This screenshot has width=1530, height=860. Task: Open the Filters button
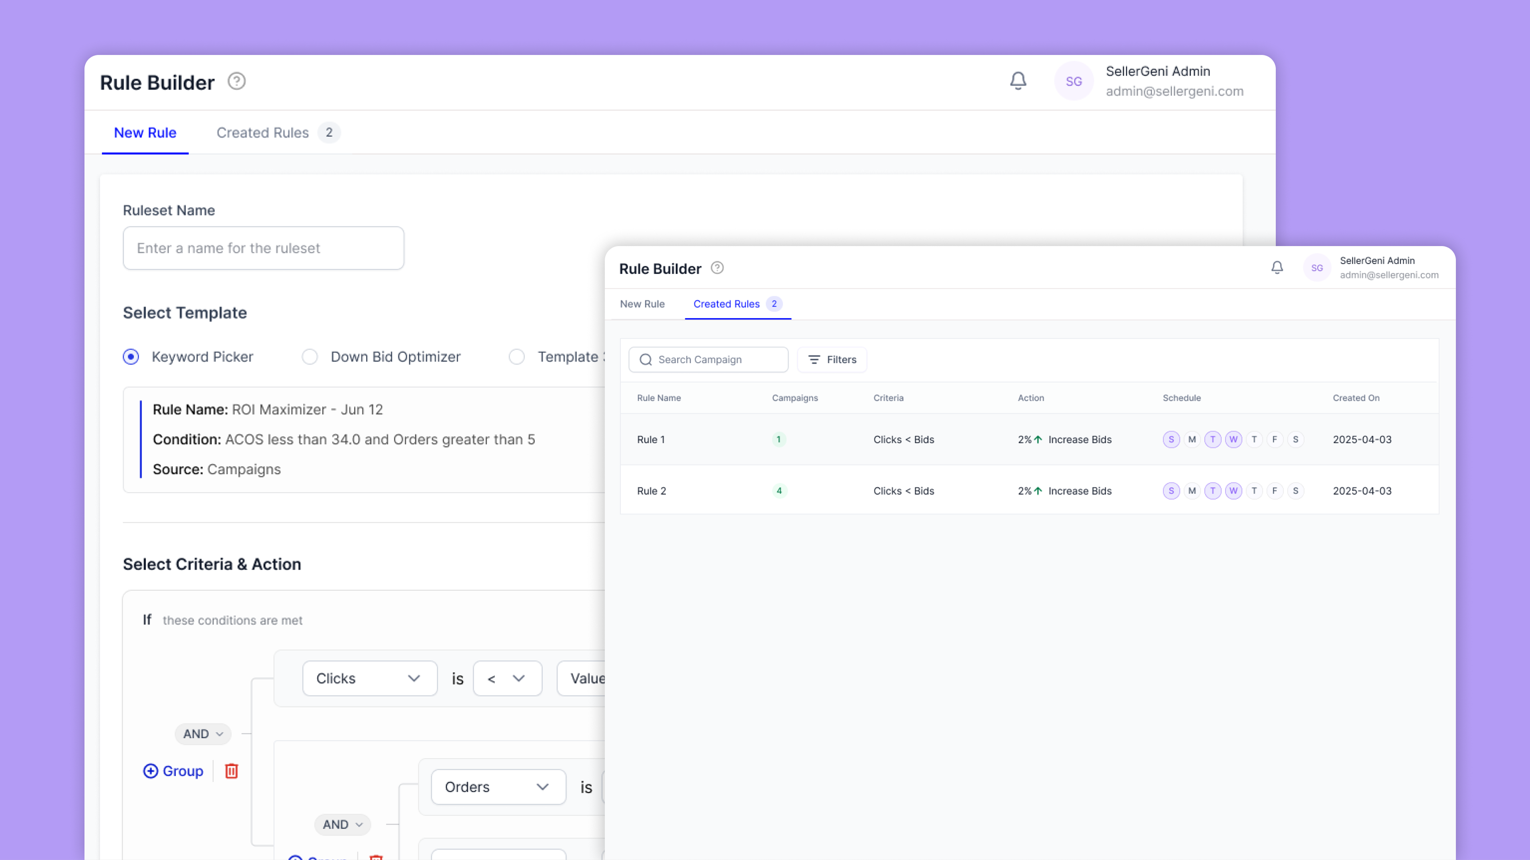point(832,360)
